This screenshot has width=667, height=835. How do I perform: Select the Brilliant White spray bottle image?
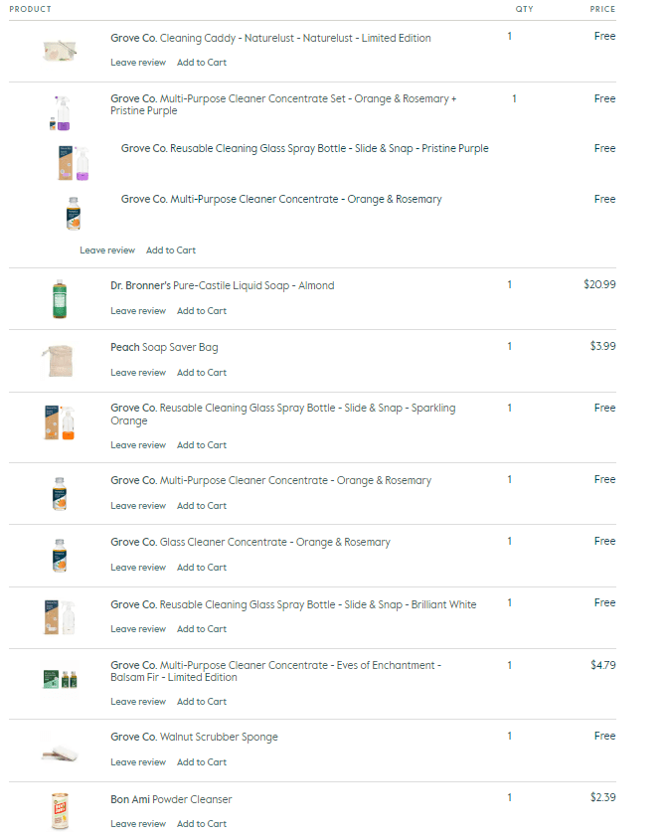coord(60,616)
